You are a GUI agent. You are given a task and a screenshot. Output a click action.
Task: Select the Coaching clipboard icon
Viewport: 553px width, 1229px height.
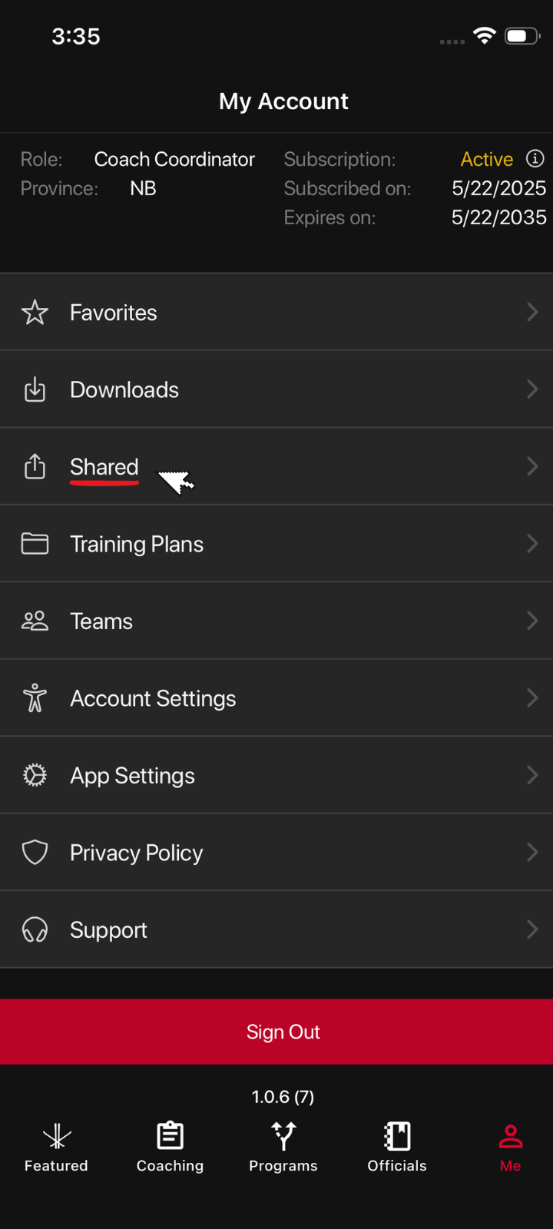pyautogui.click(x=170, y=1135)
